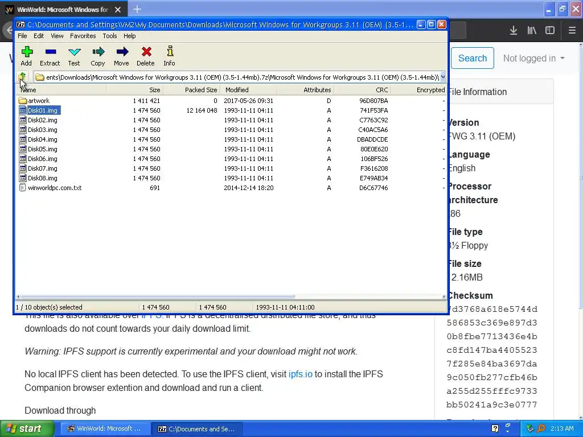583x437 pixels.
Task: Click the Windows start button
Action: (27, 428)
